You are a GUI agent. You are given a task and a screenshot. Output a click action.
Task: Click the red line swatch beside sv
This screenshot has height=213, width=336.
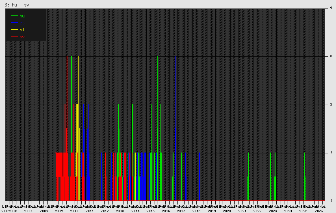coord(14,37)
